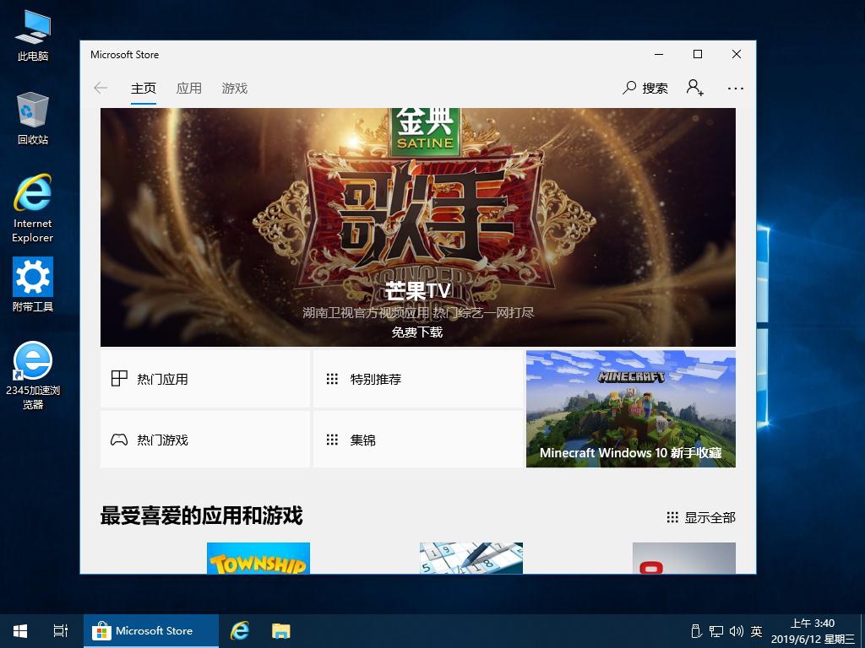Viewport: 865px width, 648px height.
Task: Open the 芒果TV 歌手 featured banner
Action: 417,227
